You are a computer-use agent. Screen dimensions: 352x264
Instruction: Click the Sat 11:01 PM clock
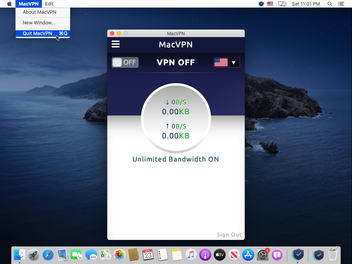click(306, 4)
